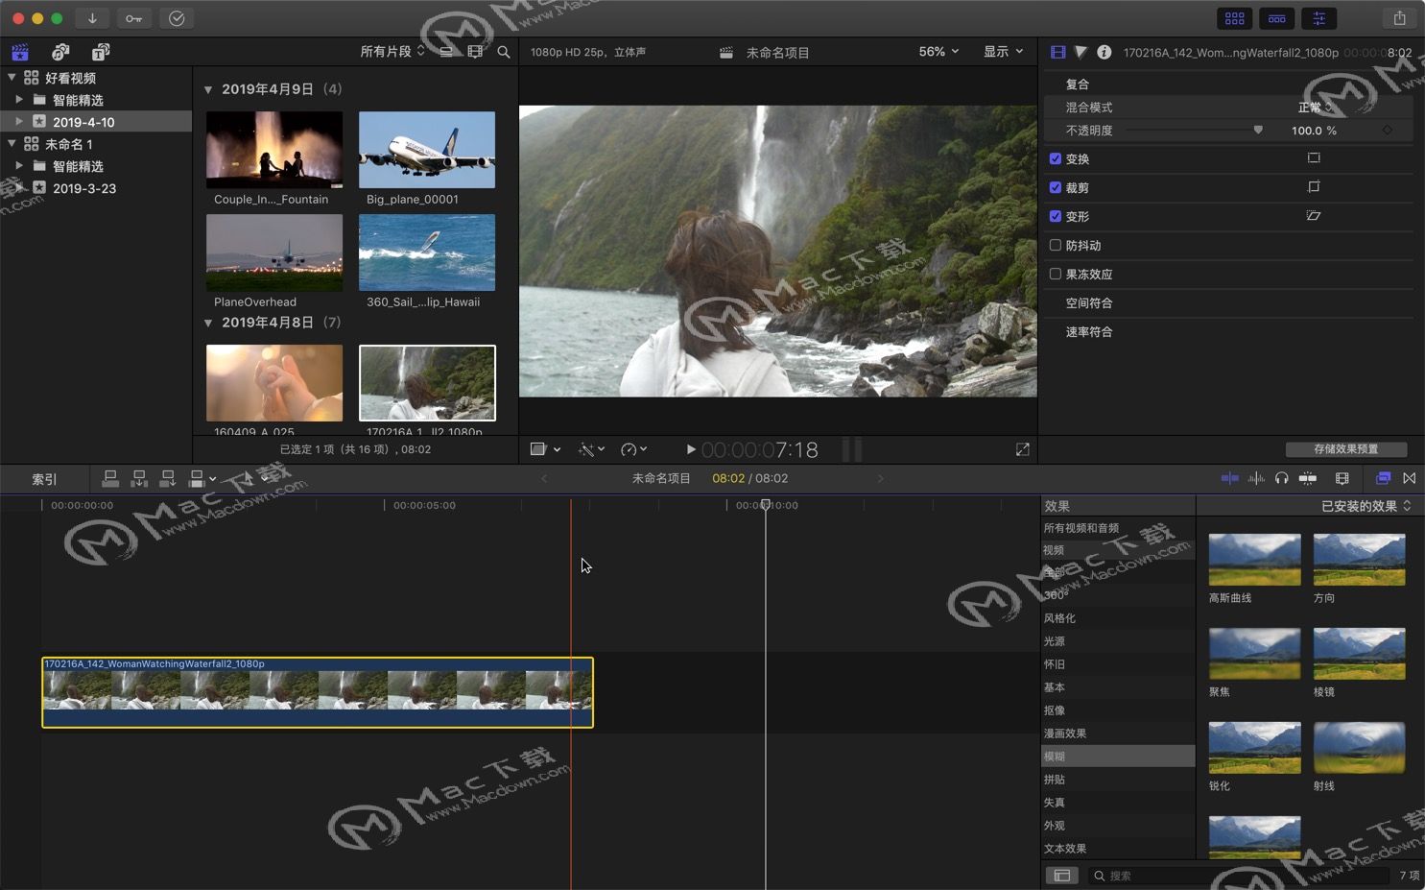Toggle audio skimming waveform icon
The height and width of the screenshot is (890, 1425).
coord(1256,478)
